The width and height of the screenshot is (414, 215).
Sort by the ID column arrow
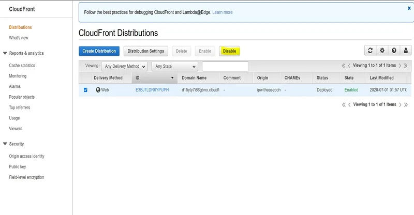pos(172,78)
